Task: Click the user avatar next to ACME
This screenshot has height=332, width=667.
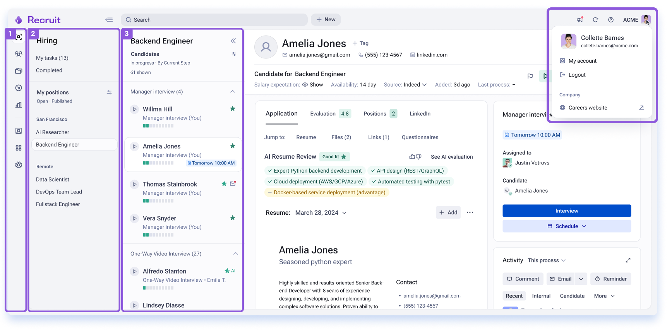Action: pos(646,20)
